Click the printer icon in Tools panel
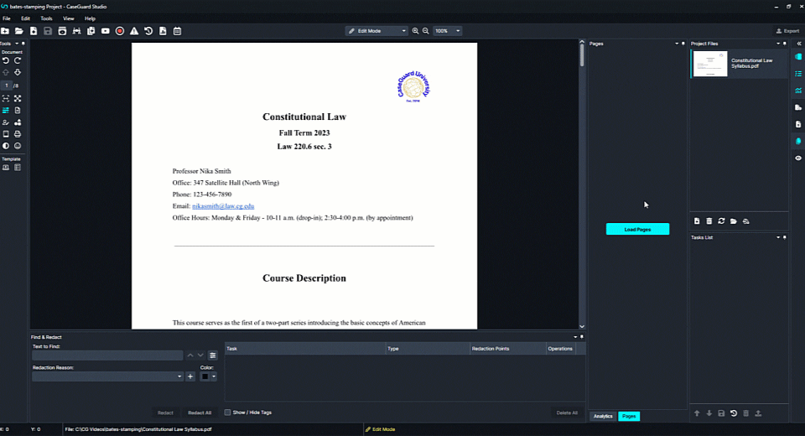 pyautogui.click(x=18, y=134)
